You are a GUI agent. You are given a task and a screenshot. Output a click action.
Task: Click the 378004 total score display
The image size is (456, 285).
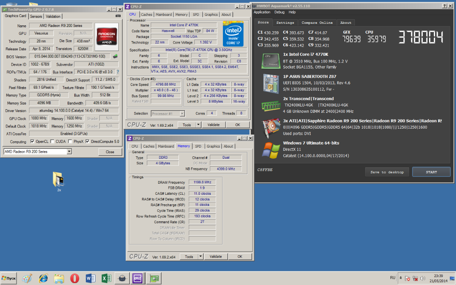click(x=421, y=37)
